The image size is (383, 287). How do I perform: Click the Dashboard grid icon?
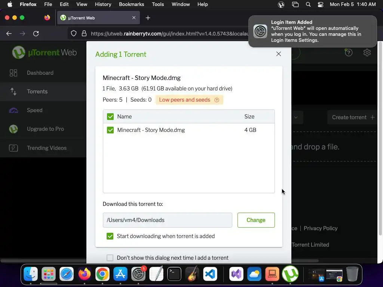point(13,73)
